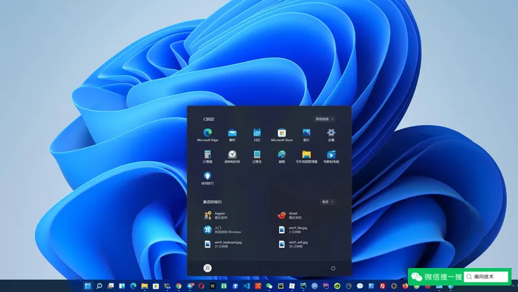
Task: Open the 日历 (Calendar) pinned app
Action: [257, 135]
